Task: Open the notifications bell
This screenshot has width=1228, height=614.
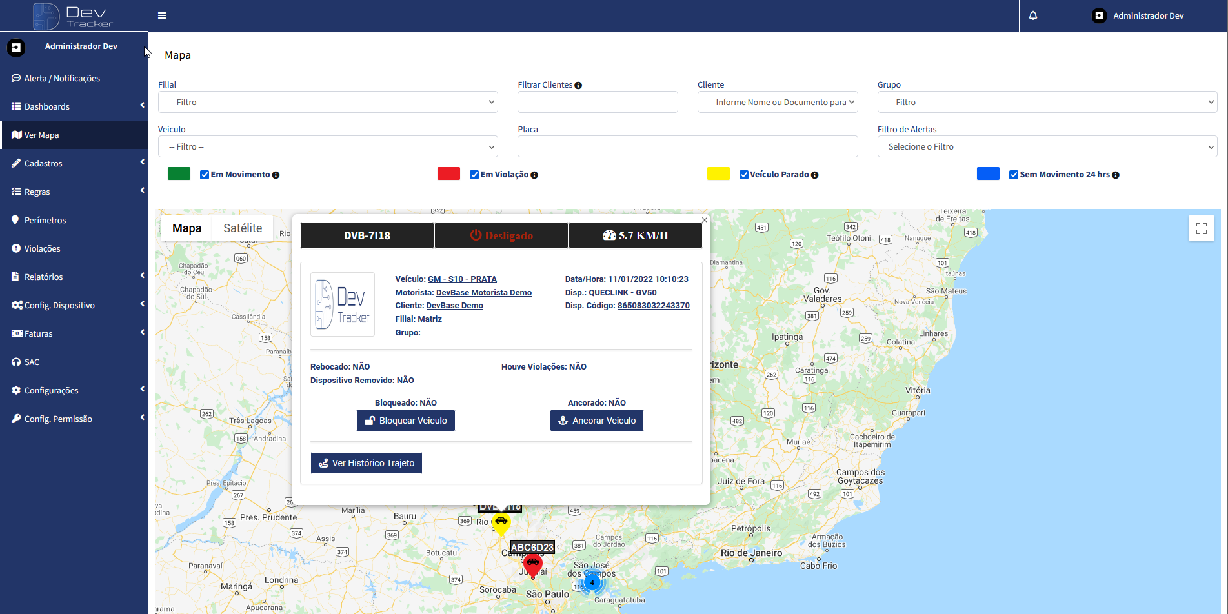Action: pos(1032,15)
